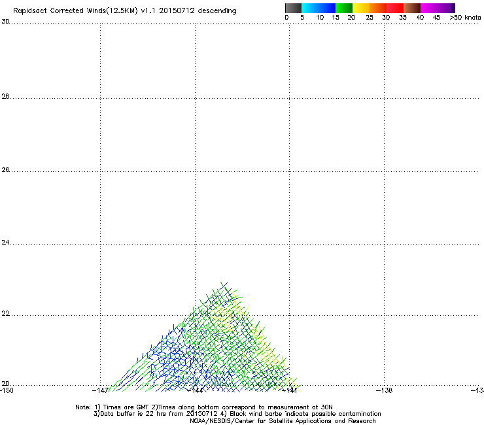Screen dimensions: 484x425
Task: Click the '20150712 descending' text in the title
Action: click(x=198, y=11)
